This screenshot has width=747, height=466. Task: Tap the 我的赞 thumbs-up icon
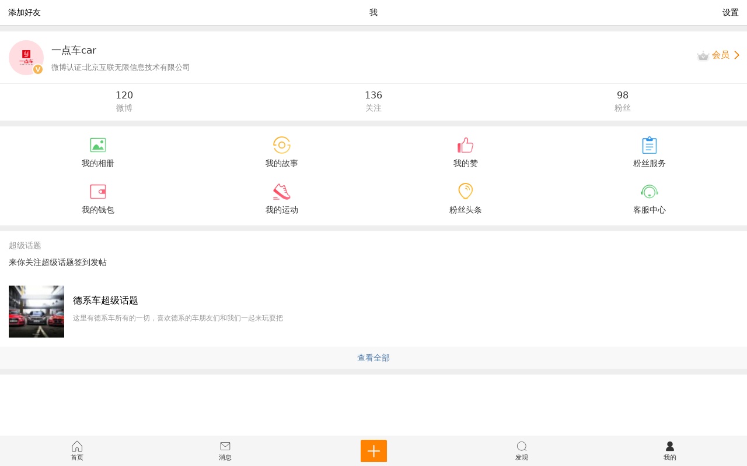pos(465,145)
